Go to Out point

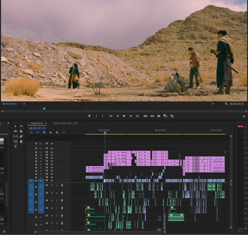[x=137, y=116]
